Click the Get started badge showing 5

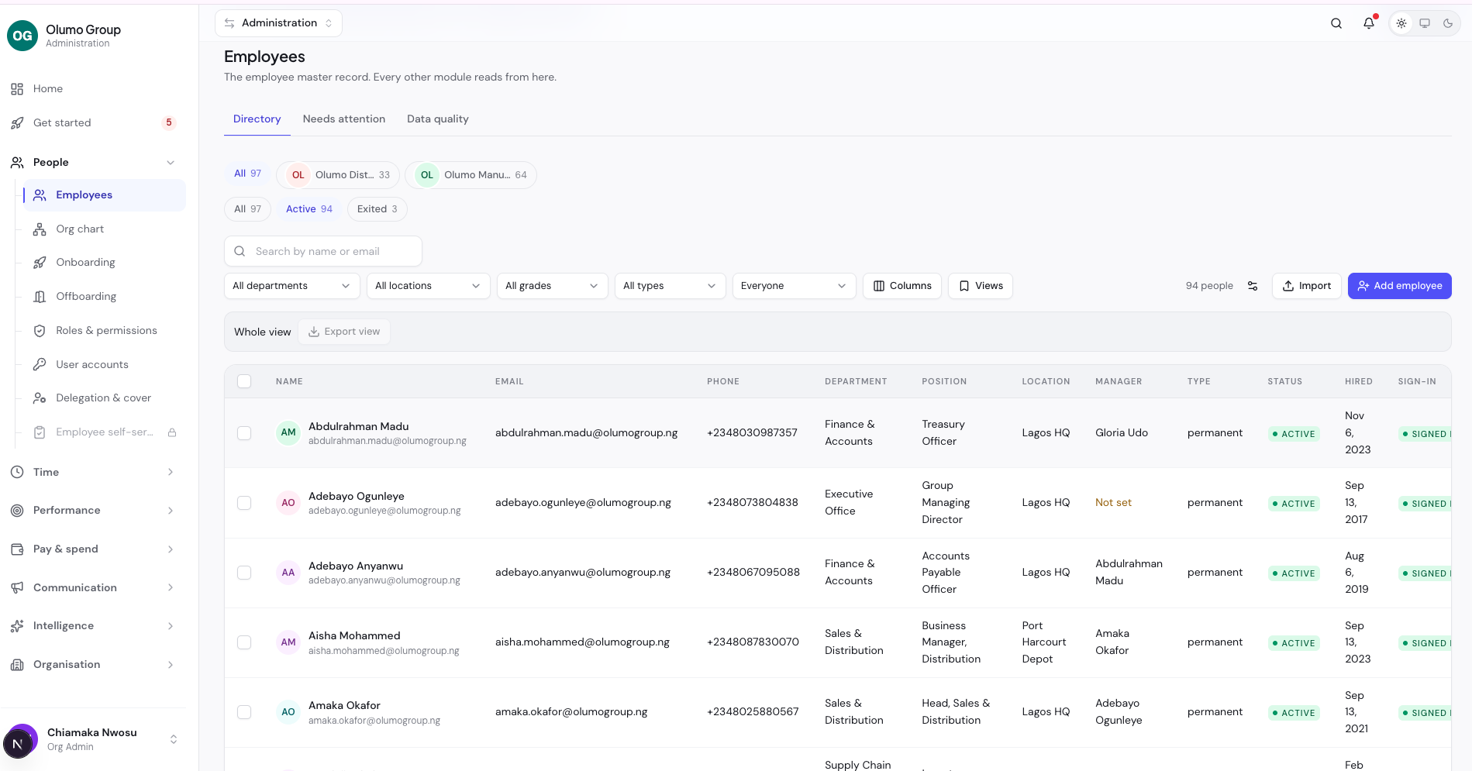(169, 123)
